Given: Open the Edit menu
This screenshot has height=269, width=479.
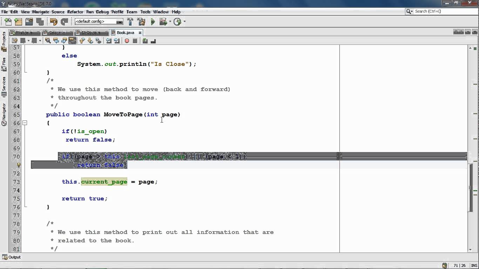Looking at the screenshot, I should [14, 12].
